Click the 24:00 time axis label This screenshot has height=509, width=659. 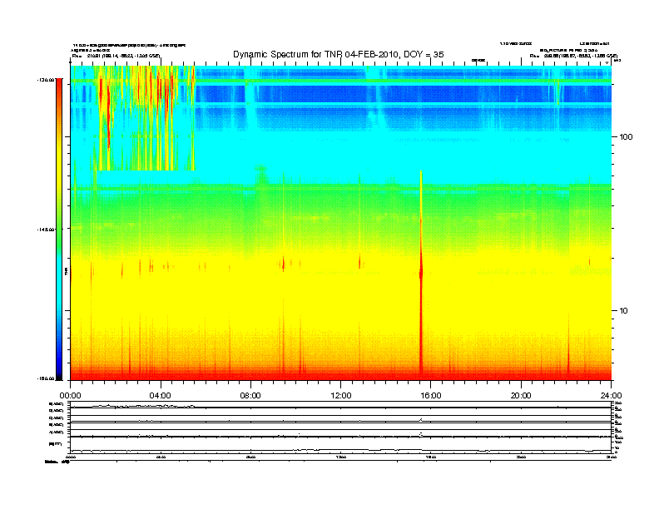point(612,396)
